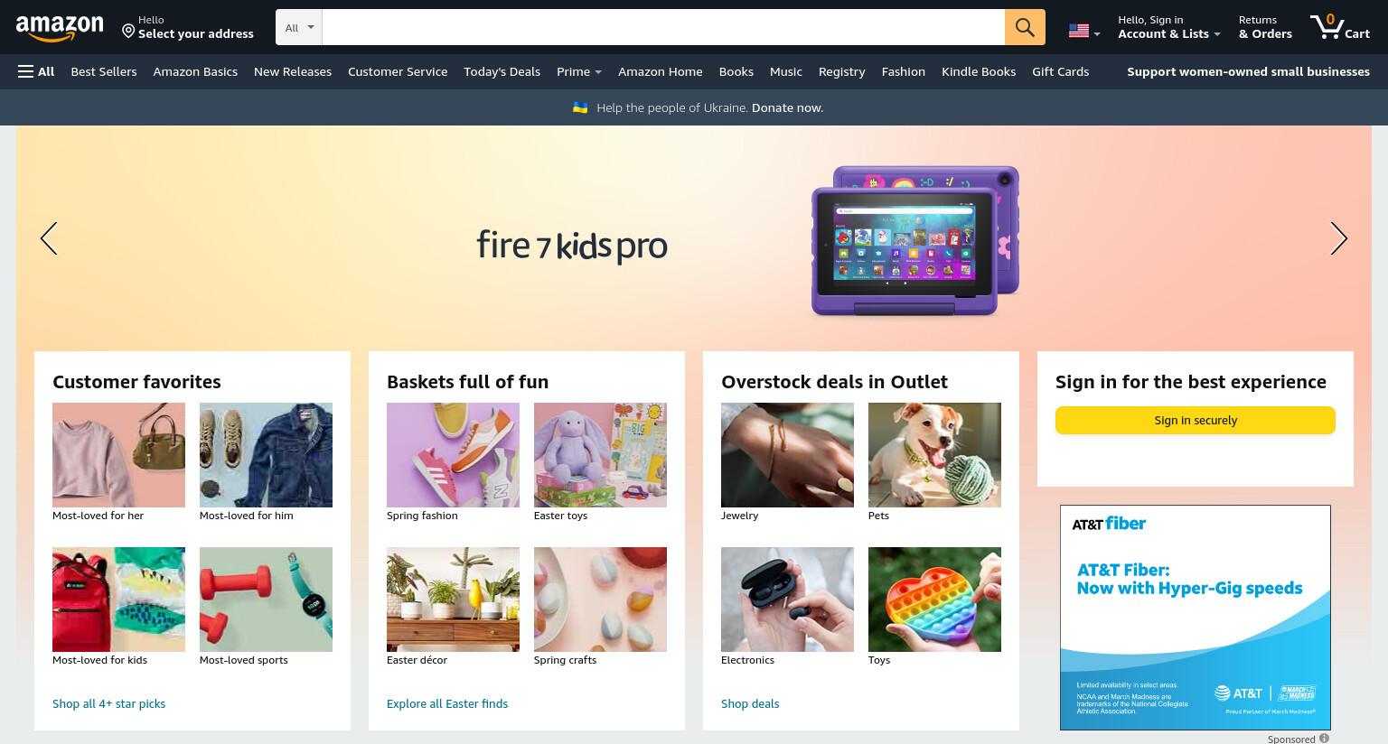Click Donate now Ukraine link
1388x744 pixels.
coord(787,107)
